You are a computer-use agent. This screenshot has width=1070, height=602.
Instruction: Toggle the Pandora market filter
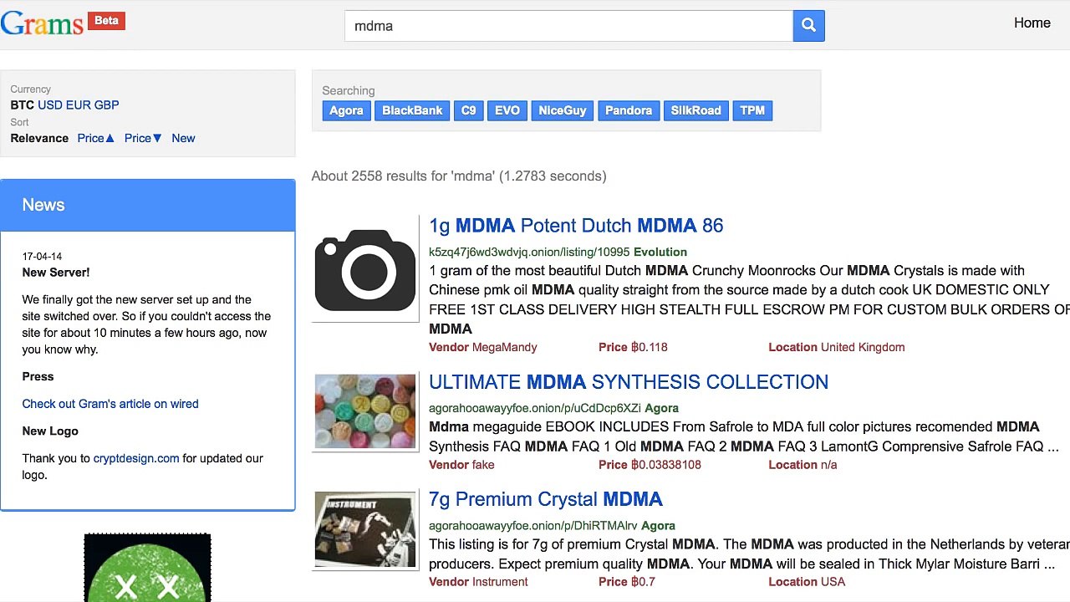pyautogui.click(x=629, y=110)
